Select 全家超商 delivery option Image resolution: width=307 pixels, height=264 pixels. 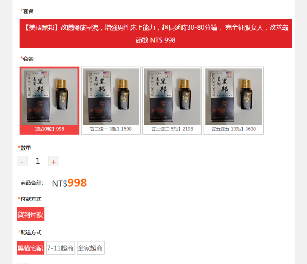(x=90, y=247)
